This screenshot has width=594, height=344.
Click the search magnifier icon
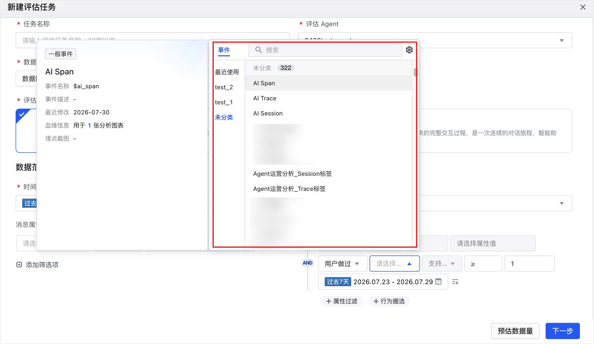click(x=258, y=50)
